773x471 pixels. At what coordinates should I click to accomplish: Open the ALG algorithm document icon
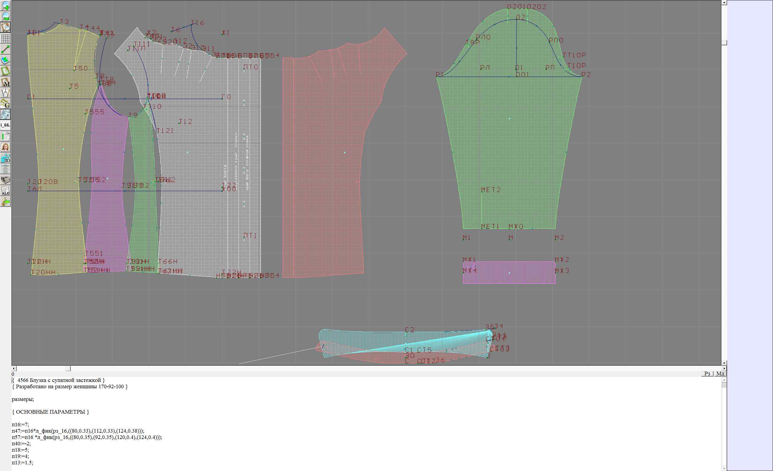tap(6, 191)
